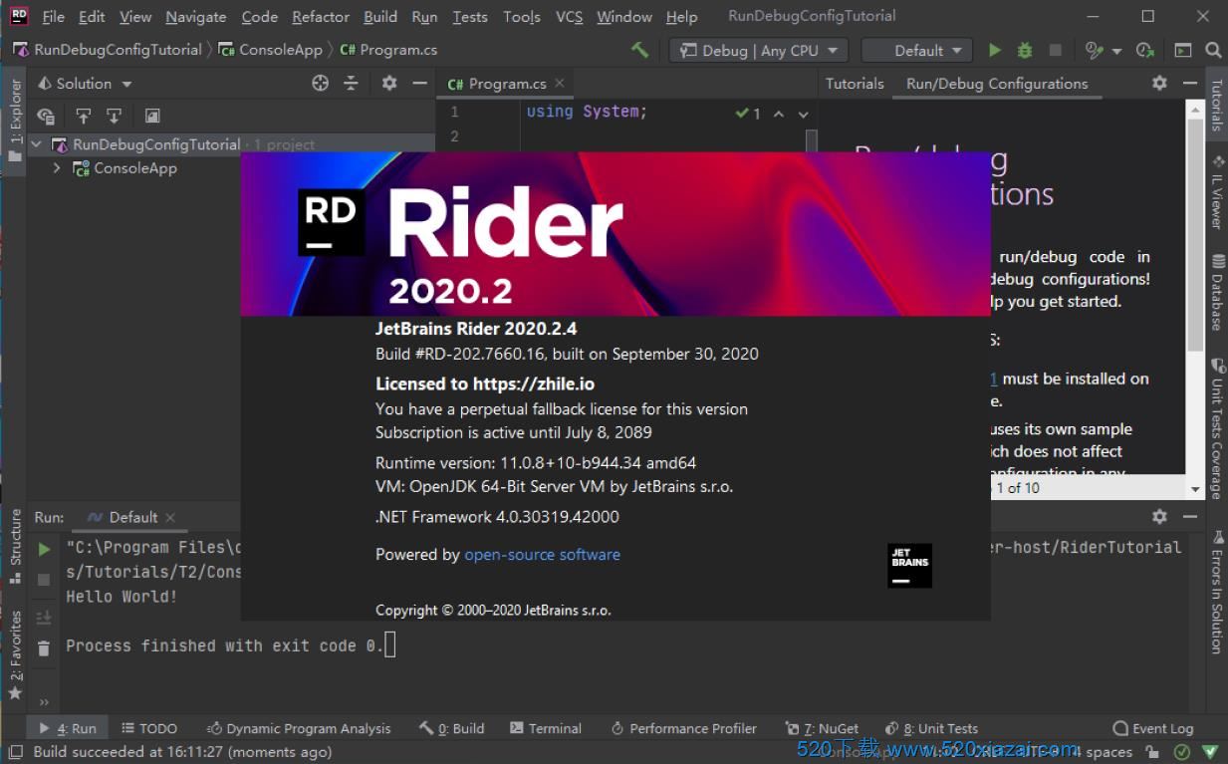Collapse all nodes in Solution explorer
This screenshot has width=1228, height=764.
351,84
